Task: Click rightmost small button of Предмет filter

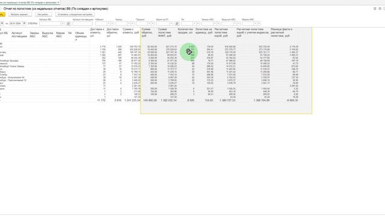Action: tap(153, 23)
